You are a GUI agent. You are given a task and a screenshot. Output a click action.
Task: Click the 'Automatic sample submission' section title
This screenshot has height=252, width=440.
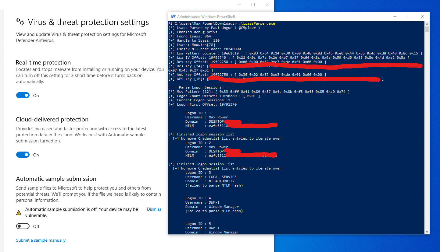[x=56, y=179]
